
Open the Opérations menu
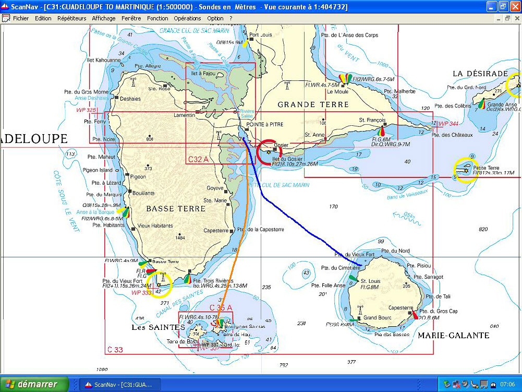(187, 18)
